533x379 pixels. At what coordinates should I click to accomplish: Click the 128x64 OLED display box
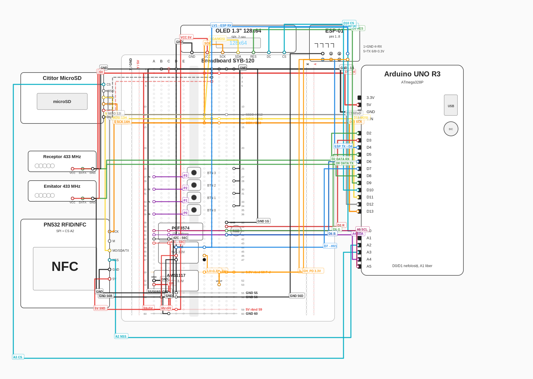[238, 43]
